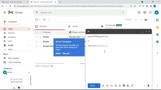Open Hangouts contacts person icon
This screenshot has width=161, height=90.
pyautogui.click(x=14, y=88)
